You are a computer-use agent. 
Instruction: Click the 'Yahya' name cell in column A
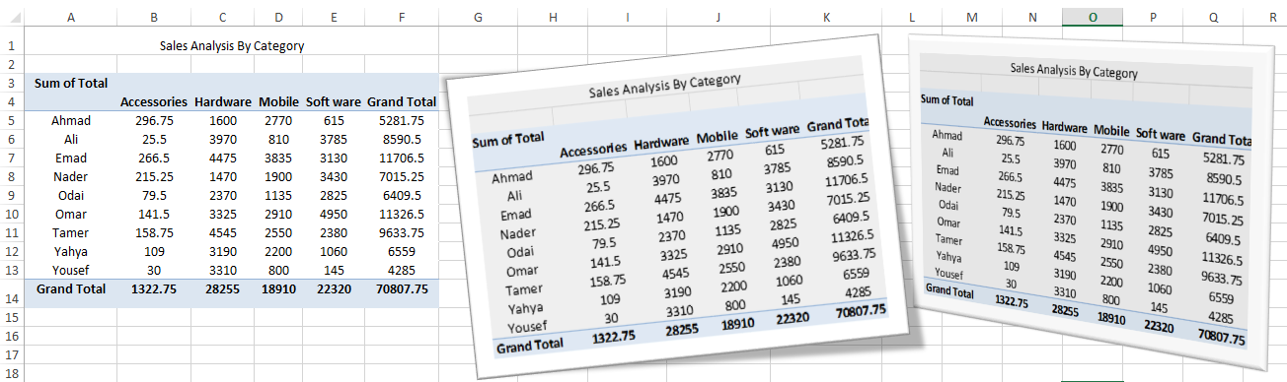70,252
